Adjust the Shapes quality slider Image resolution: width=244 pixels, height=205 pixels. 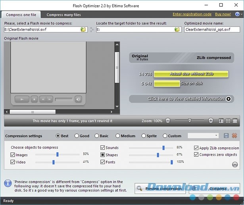pyautogui.click(x=158, y=155)
